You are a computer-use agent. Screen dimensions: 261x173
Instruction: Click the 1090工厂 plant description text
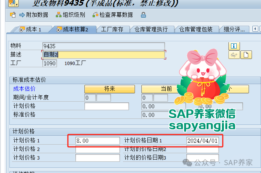(x=75, y=64)
